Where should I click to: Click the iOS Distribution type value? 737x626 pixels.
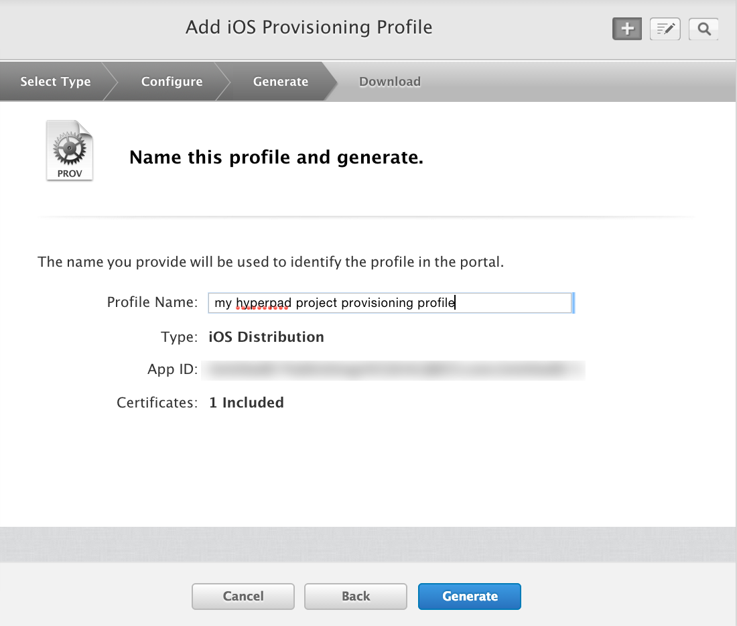click(x=266, y=337)
